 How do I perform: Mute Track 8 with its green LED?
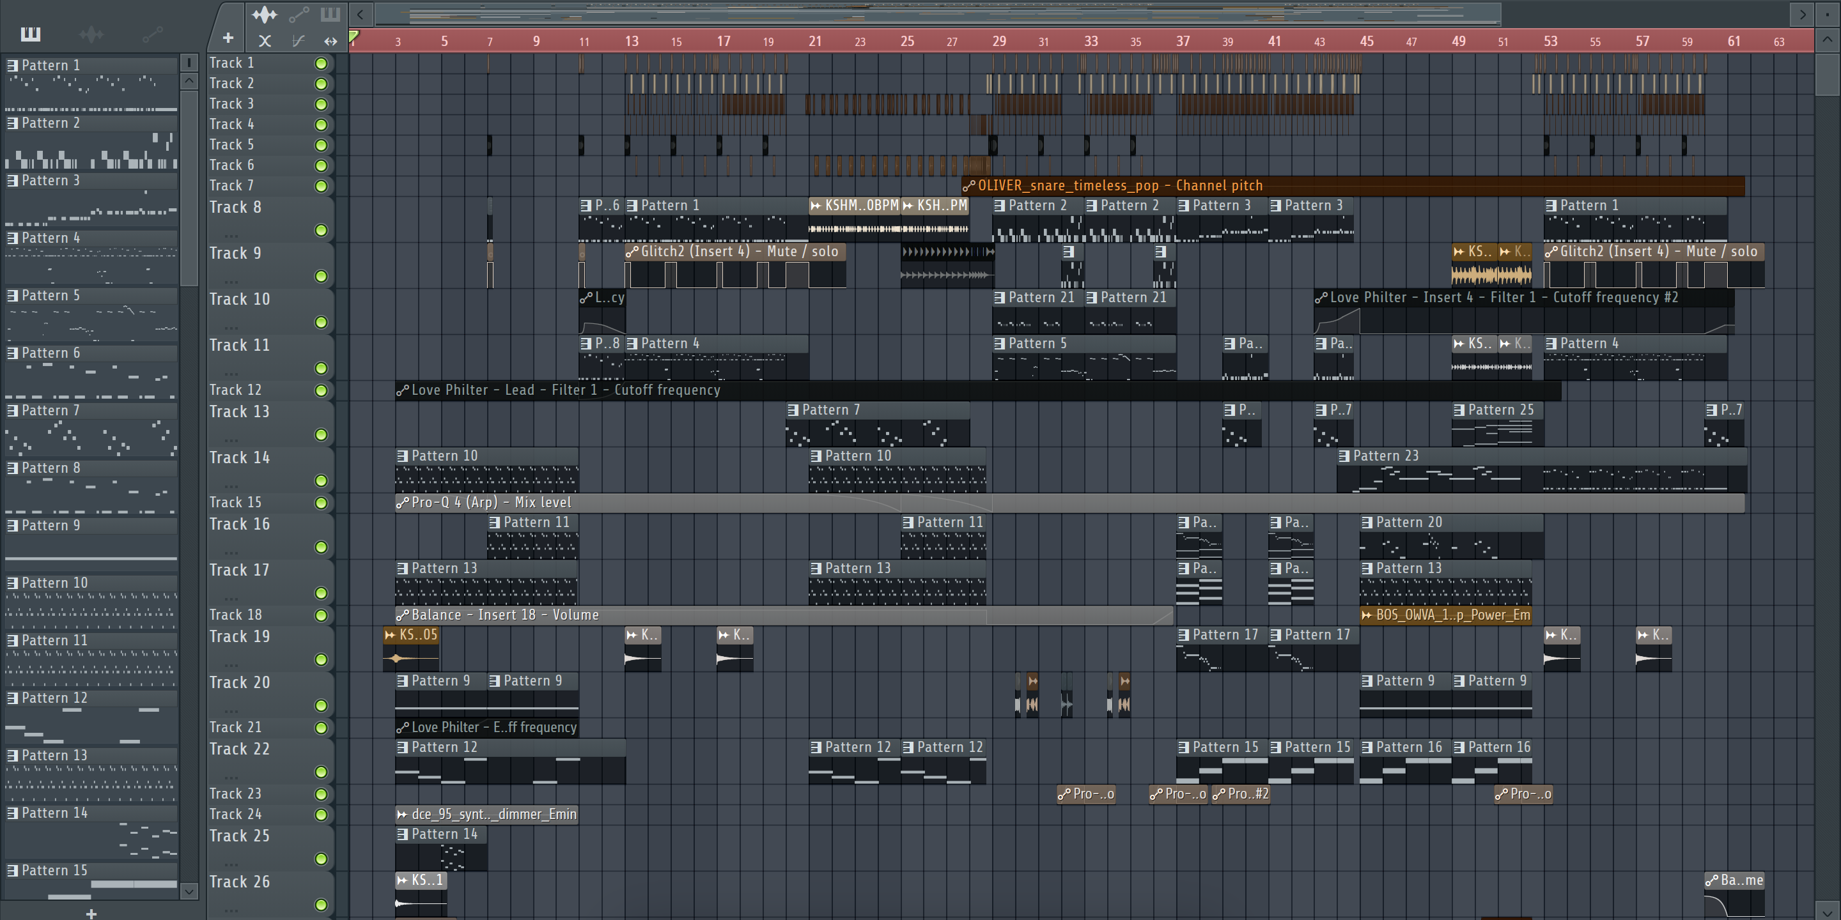(322, 231)
